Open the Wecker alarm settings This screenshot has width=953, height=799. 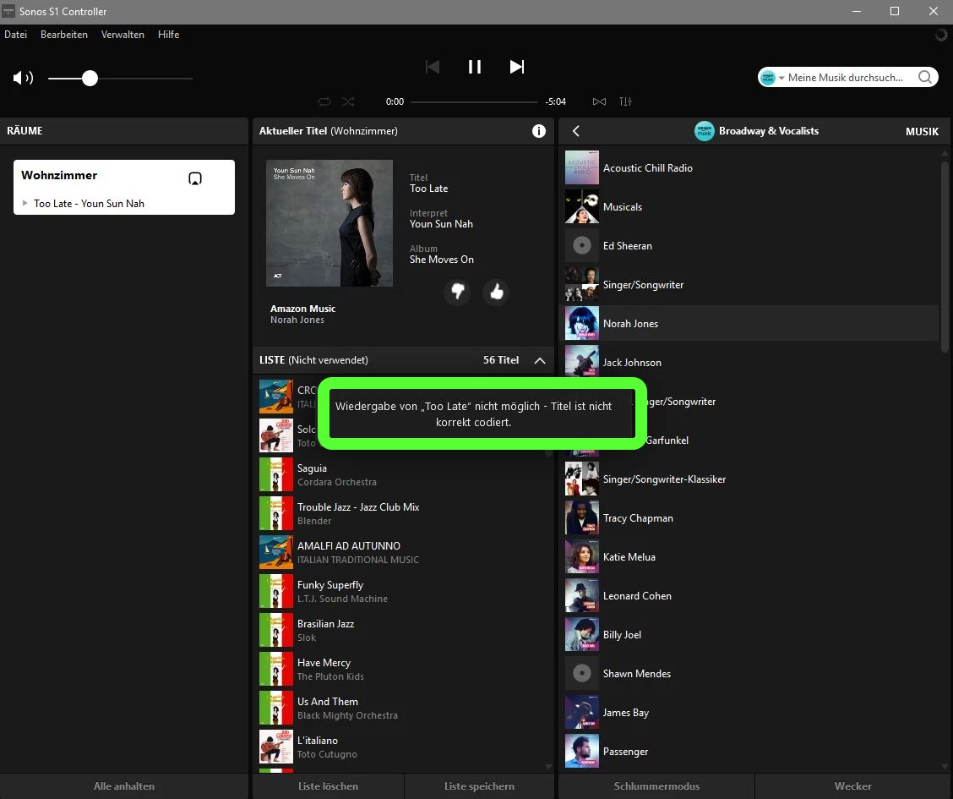click(x=852, y=786)
